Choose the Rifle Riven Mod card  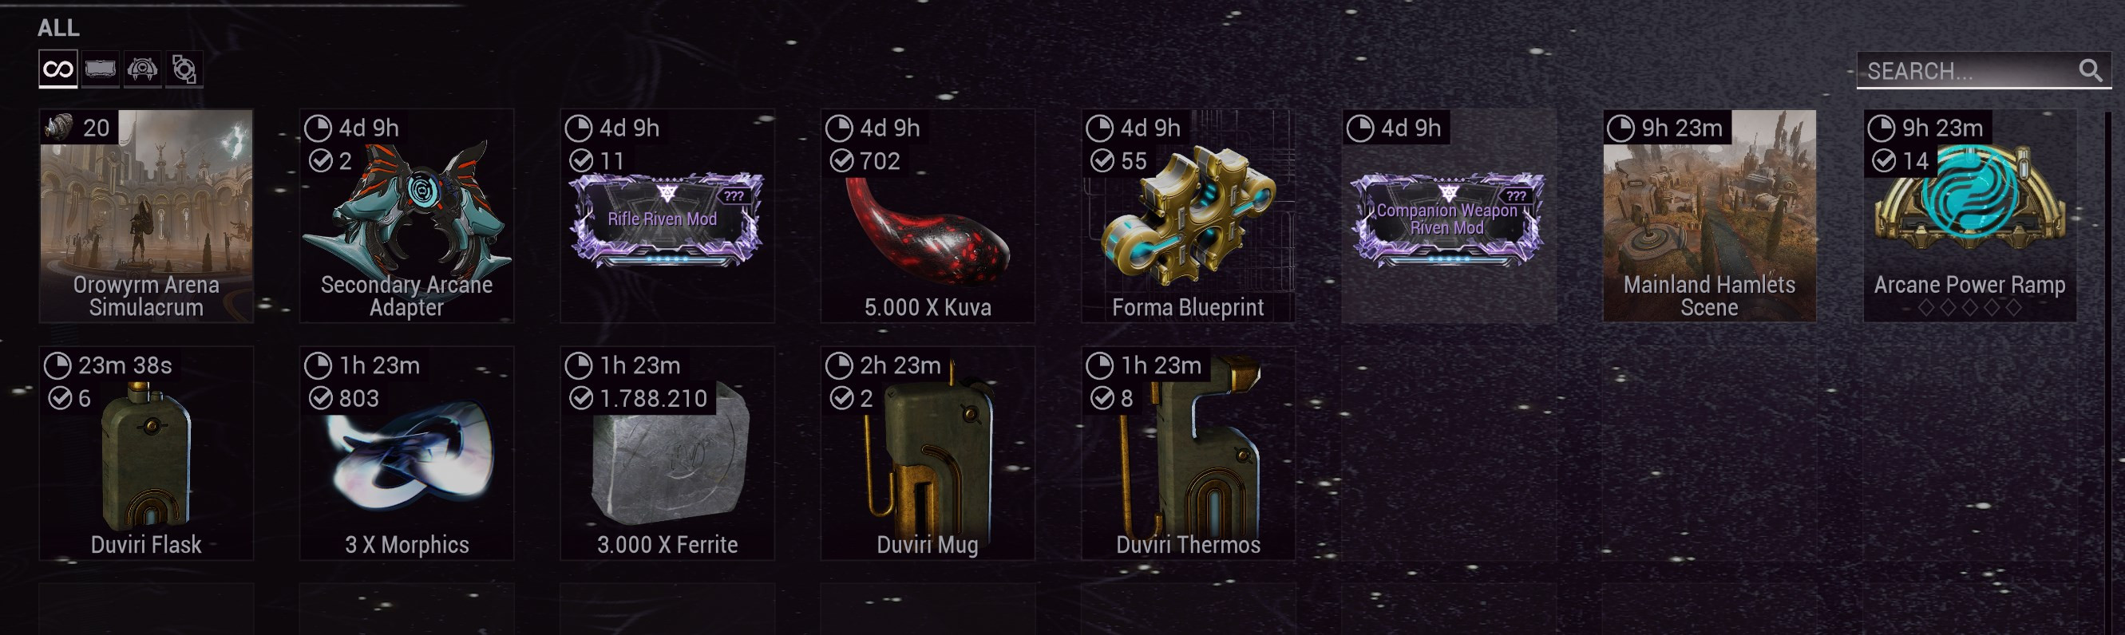[x=667, y=215]
